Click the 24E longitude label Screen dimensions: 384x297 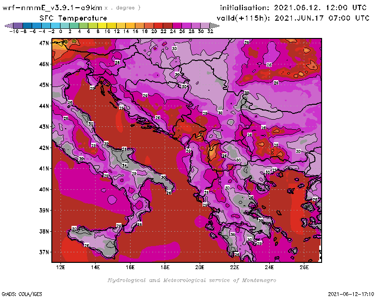click(269, 267)
